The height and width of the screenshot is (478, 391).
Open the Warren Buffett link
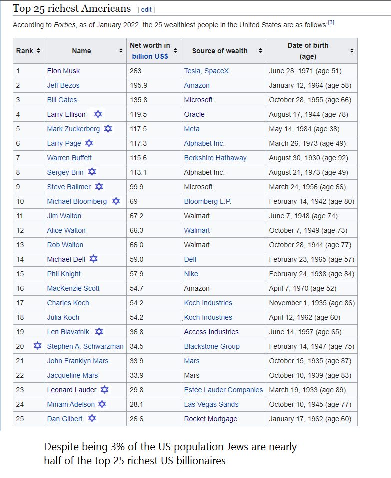(69, 158)
